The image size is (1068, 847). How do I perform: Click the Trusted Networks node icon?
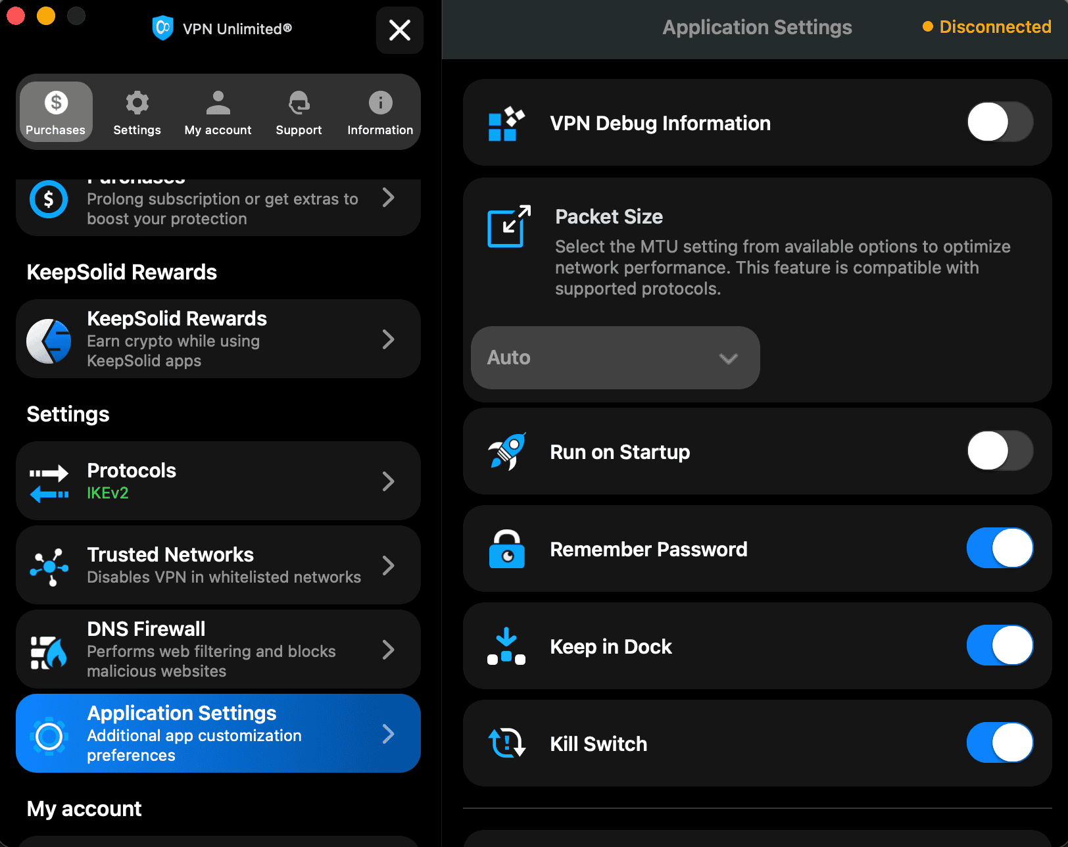[49, 566]
